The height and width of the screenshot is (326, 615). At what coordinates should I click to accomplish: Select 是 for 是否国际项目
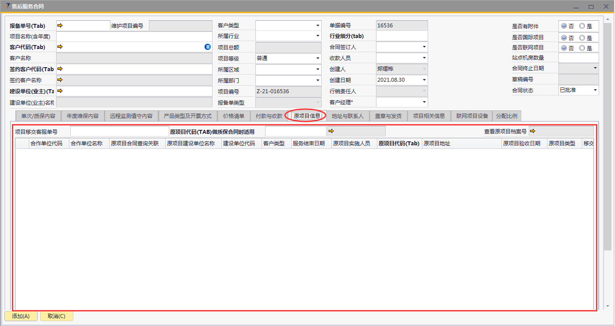582,38
